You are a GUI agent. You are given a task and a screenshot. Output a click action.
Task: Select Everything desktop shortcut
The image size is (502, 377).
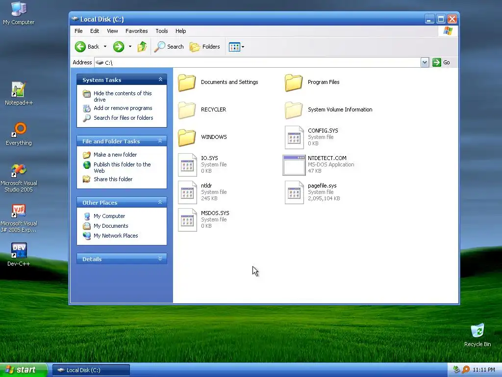(x=19, y=130)
